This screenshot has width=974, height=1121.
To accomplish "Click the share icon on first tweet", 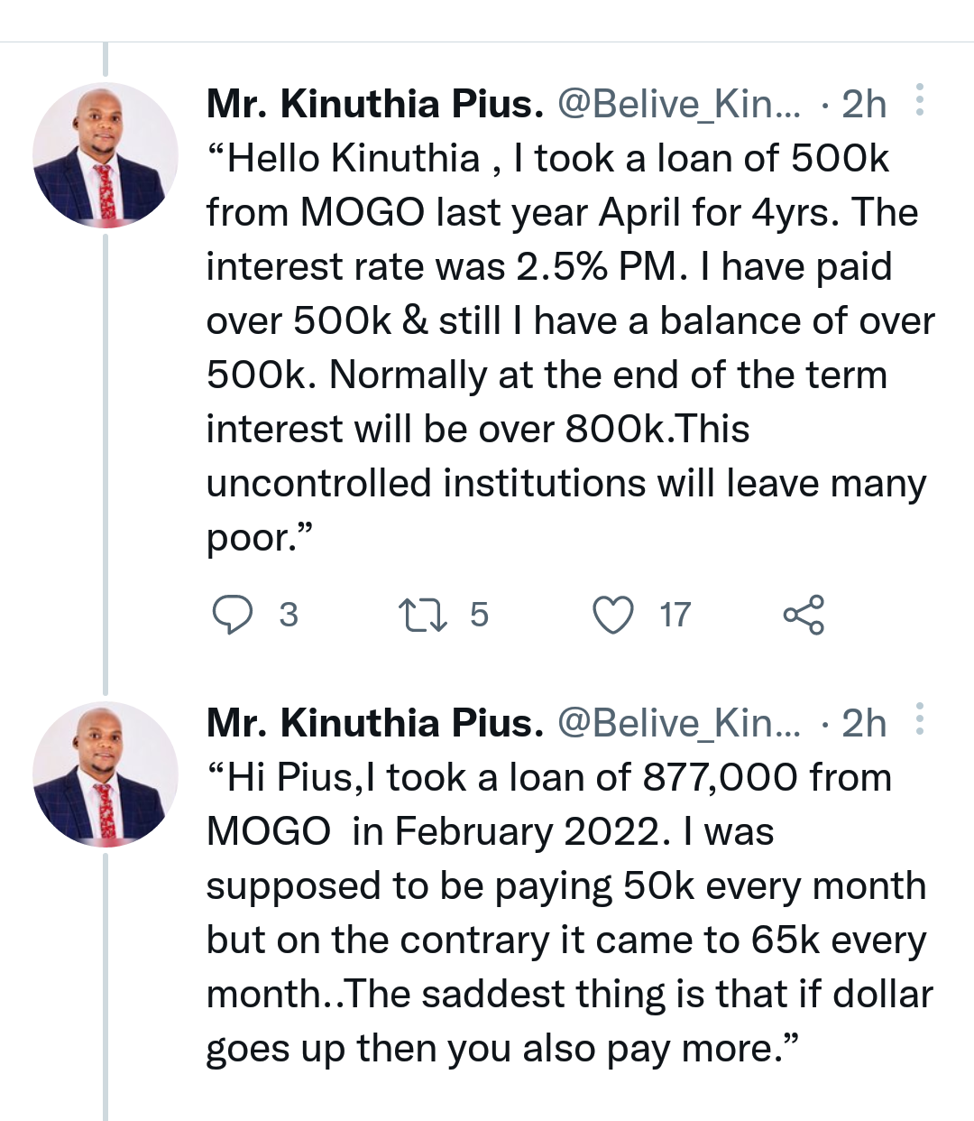I will [x=804, y=615].
